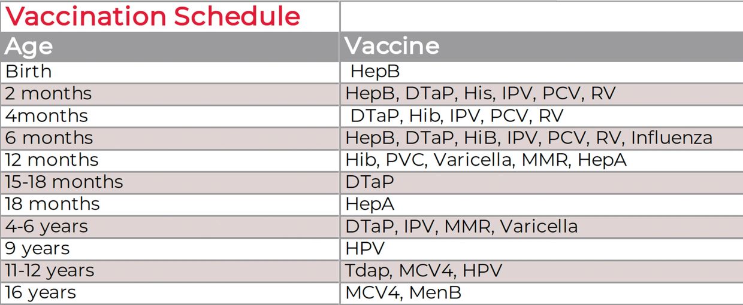Click the "Hib, PVC, Varicella, MMR, HepA" cell
Viewport: 743px width, 305px height.
(x=486, y=160)
